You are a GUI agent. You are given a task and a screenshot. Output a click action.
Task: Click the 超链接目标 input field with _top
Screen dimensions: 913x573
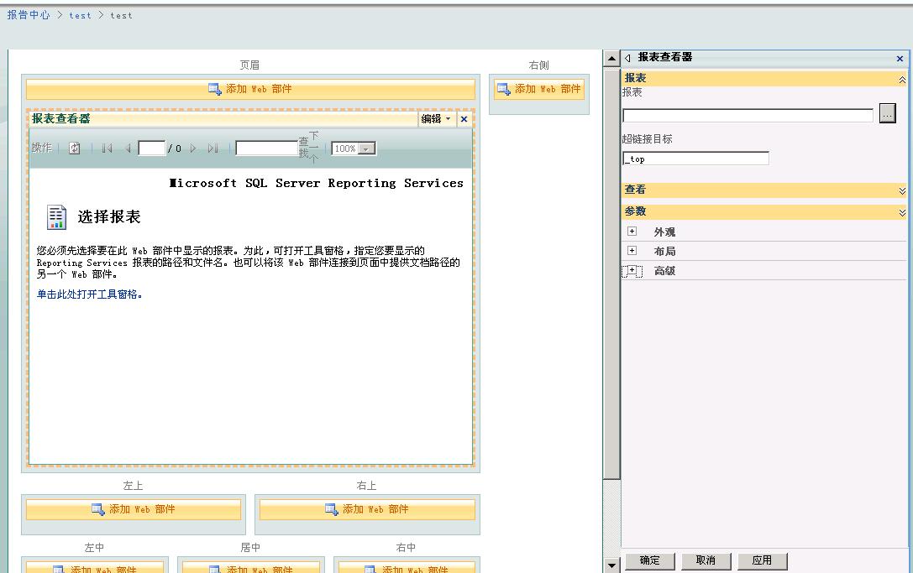695,159
